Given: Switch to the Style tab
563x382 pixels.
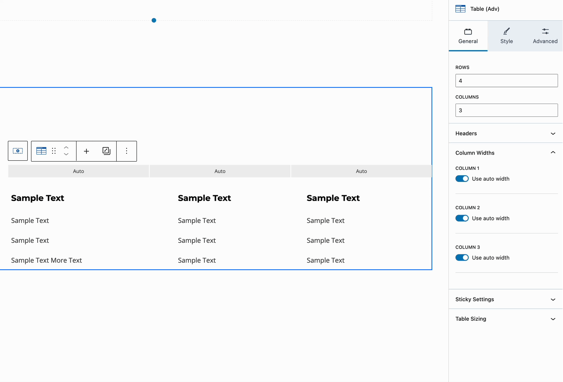Looking at the screenshot, I should coord(506,36).
